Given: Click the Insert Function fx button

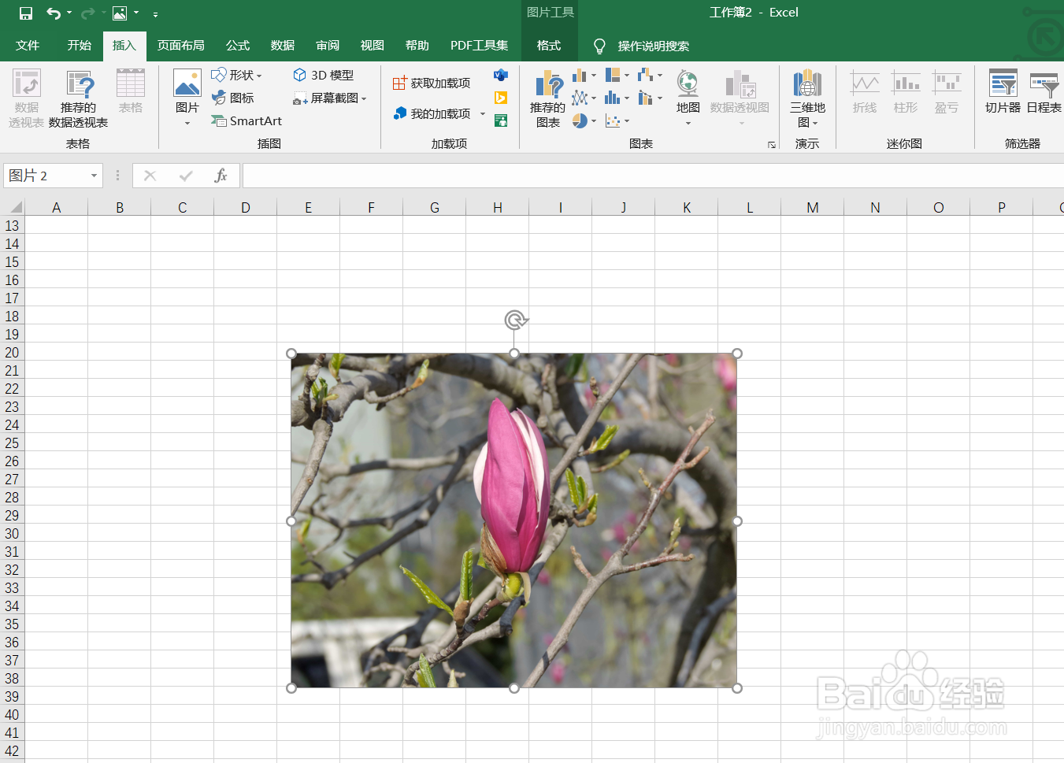Looking at the screenshot, I should tap(221, 176).
